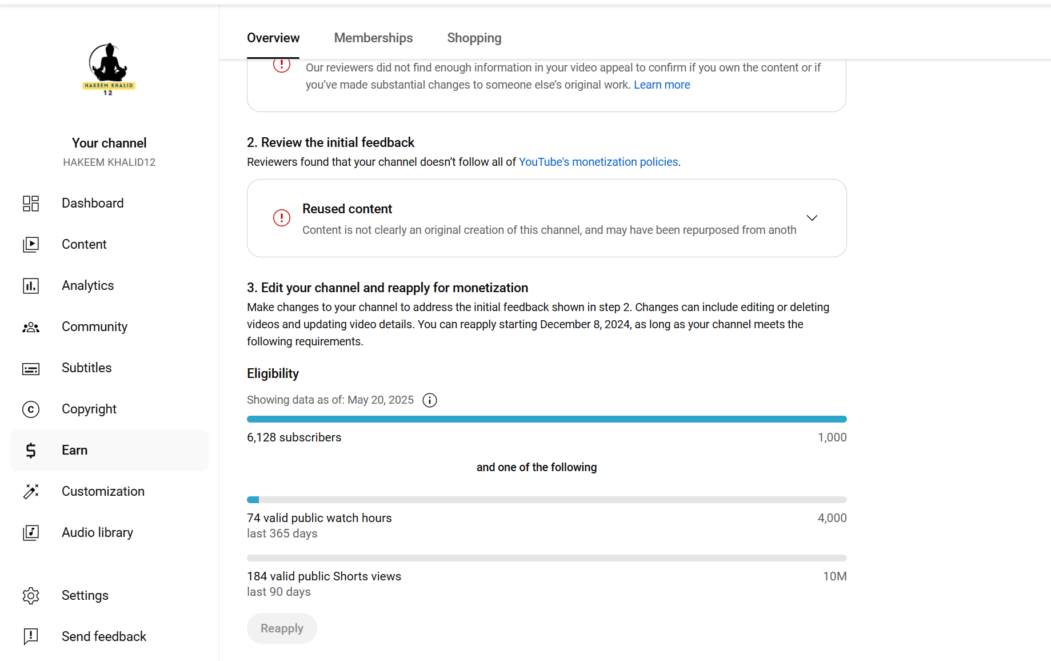Click the Reapply button

click(282, 628)
